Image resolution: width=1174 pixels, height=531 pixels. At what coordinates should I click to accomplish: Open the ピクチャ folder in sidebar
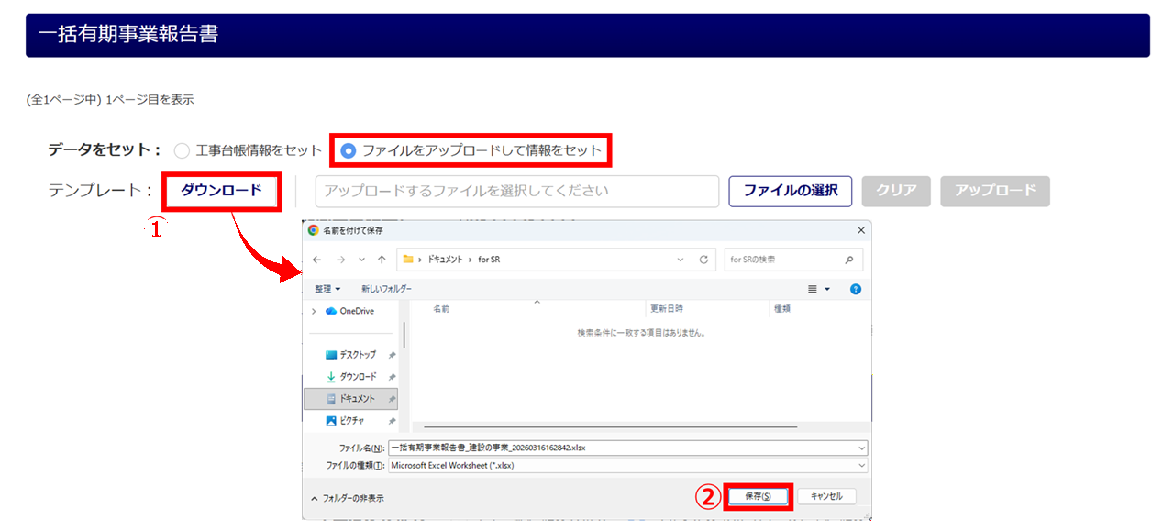(x=351, y=421)
